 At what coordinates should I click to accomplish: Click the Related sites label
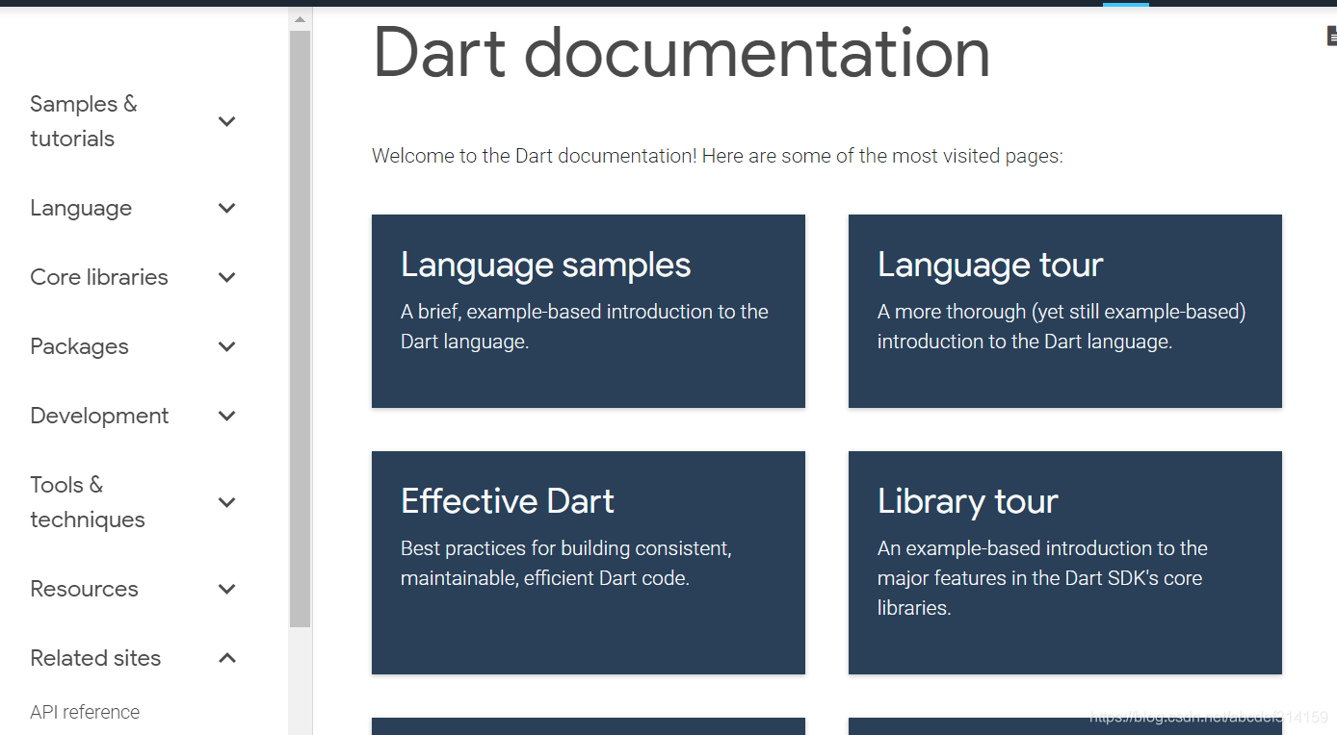[95, 658]
